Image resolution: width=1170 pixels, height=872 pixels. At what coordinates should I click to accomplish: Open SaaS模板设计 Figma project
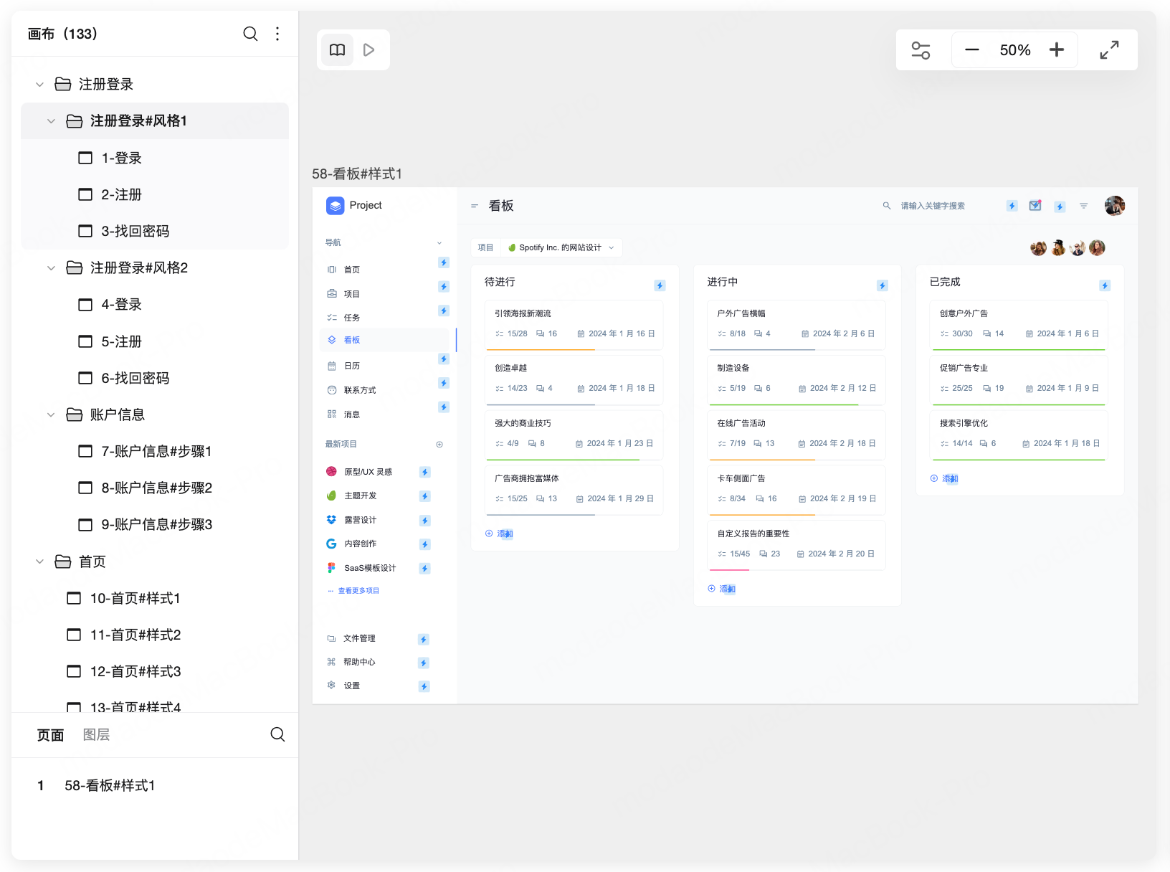369,568
